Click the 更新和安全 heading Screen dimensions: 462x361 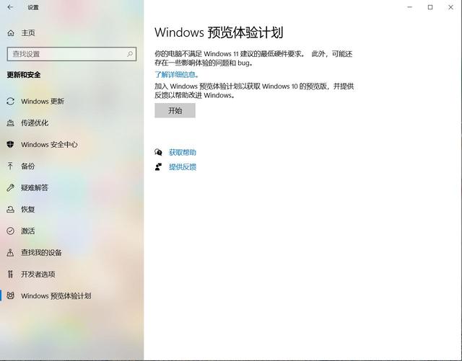(24, 75)
